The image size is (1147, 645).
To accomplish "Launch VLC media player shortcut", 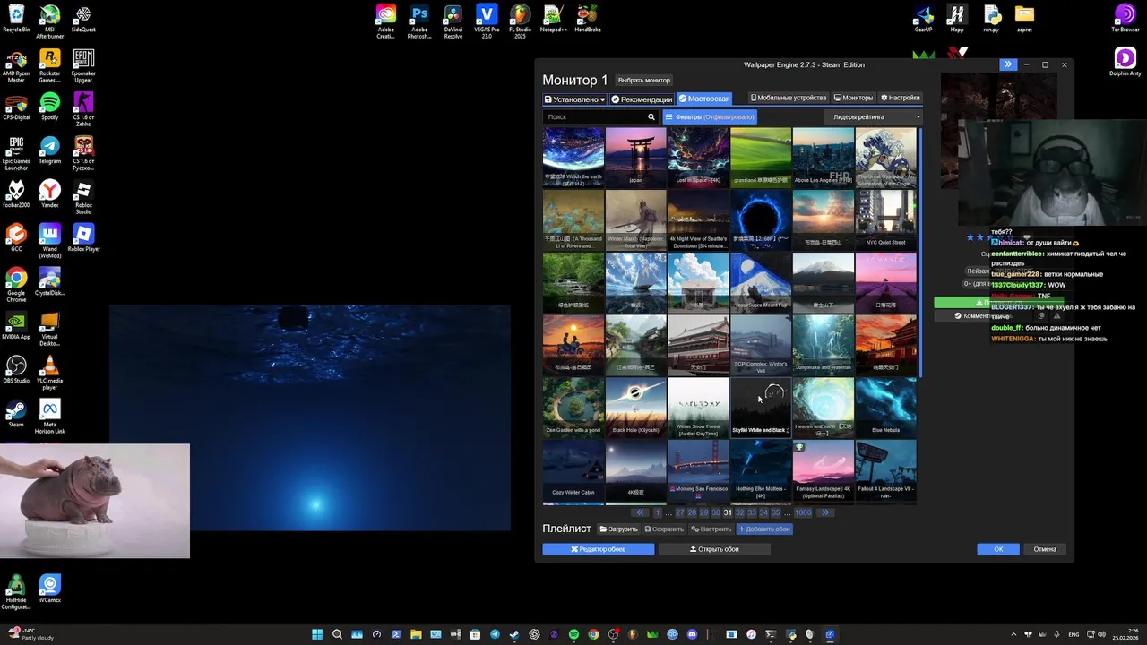I will click(50, 372).
